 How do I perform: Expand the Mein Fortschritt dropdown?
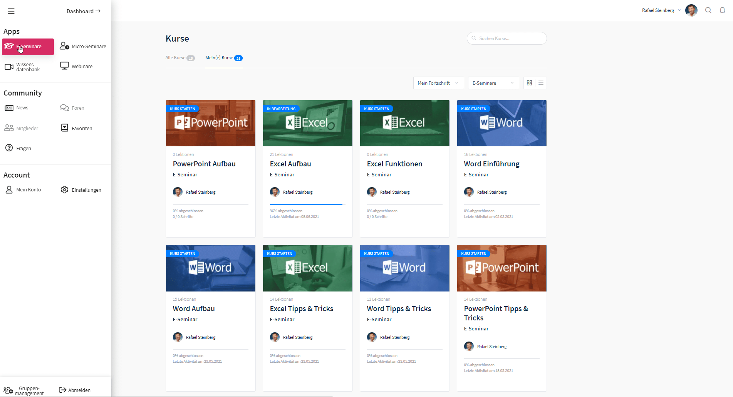(x=438, y=83)
